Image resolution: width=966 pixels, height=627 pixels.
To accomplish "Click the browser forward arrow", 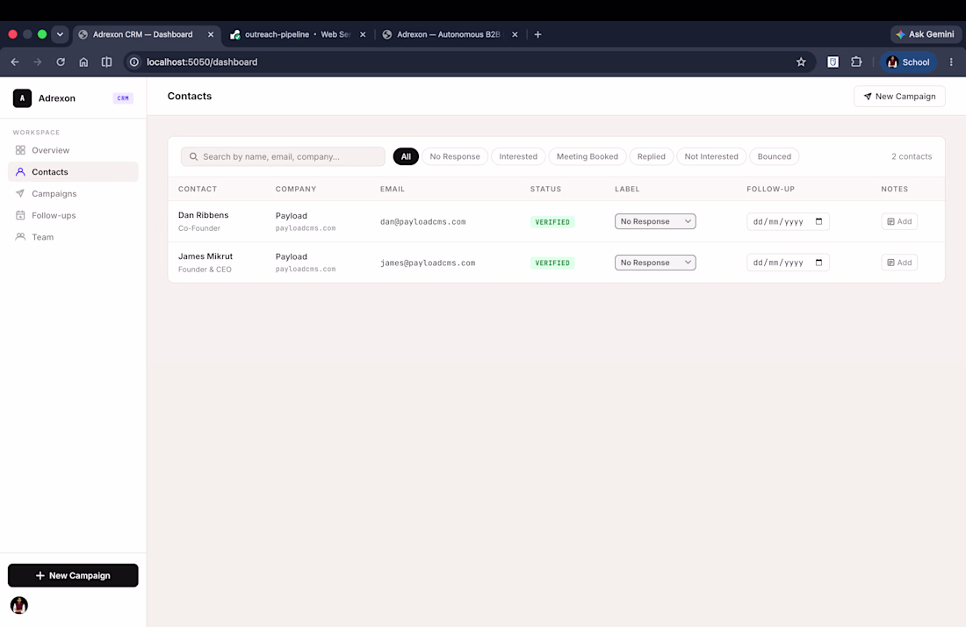I will [x=38, y=61].
